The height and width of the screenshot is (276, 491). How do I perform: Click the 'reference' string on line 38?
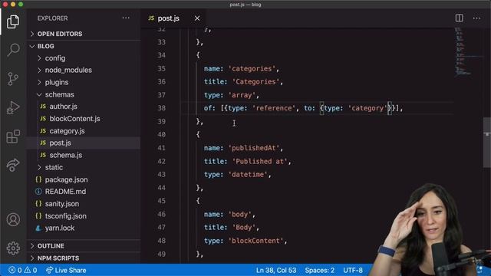point(274,108)
